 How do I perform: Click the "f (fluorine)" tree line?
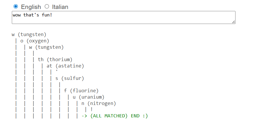pyautogui.click(x=81, y=91)
